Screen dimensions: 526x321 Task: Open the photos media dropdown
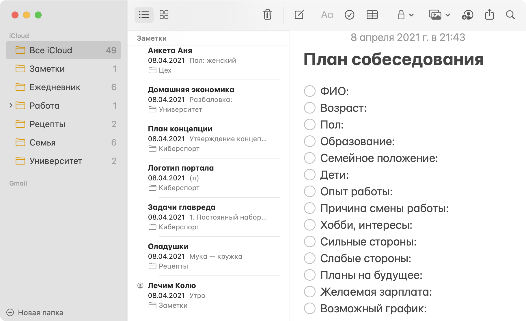click(439, 15)
